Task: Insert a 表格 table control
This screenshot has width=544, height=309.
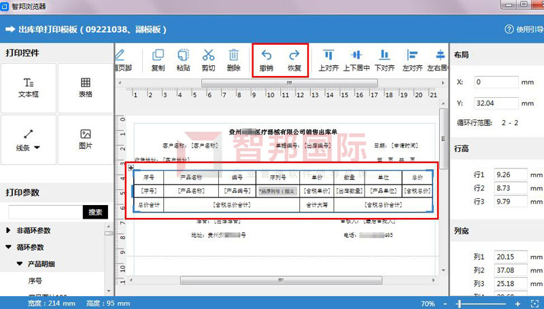Action: pos(85,88)
